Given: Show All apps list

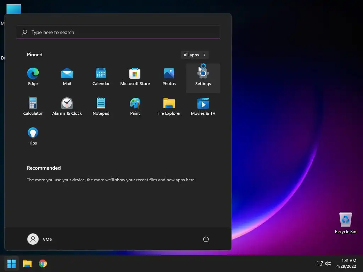Looking at the screenshot, I should [x=195, y=55].
